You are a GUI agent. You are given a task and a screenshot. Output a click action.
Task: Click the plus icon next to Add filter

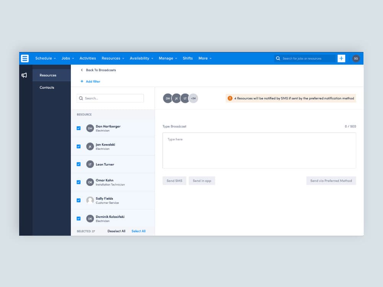[82, 81]
